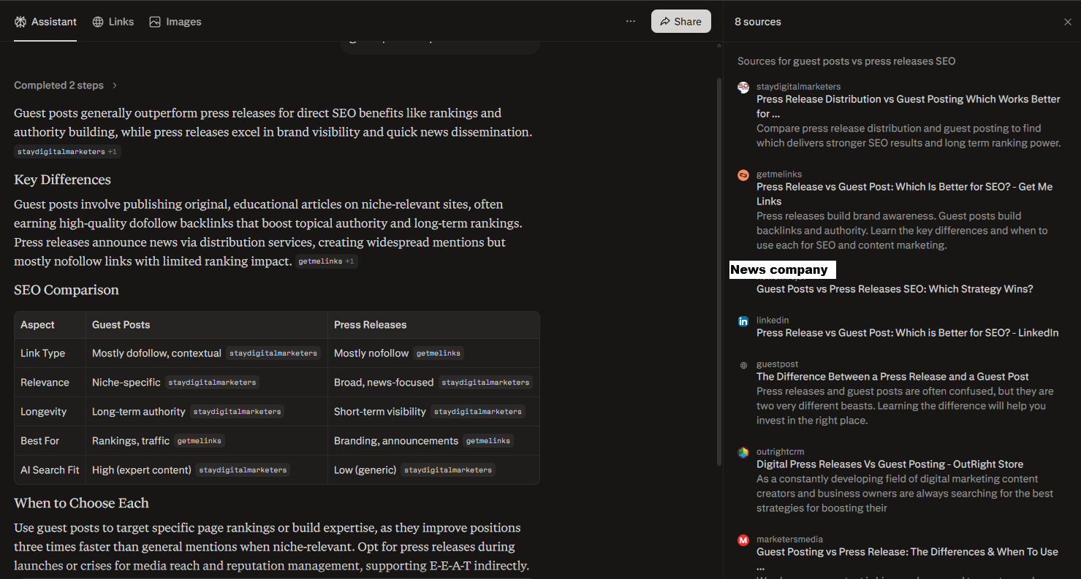
Task: Open Digital Press Releases Vs Guest Posting link
Action: click(890, 464)
